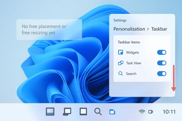182x121 pixels.
Task: Click the breadcrumb chevron after Personalization
Action: click(148, 29)
